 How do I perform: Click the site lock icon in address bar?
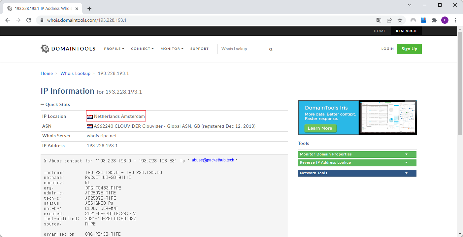pos(42,20)
